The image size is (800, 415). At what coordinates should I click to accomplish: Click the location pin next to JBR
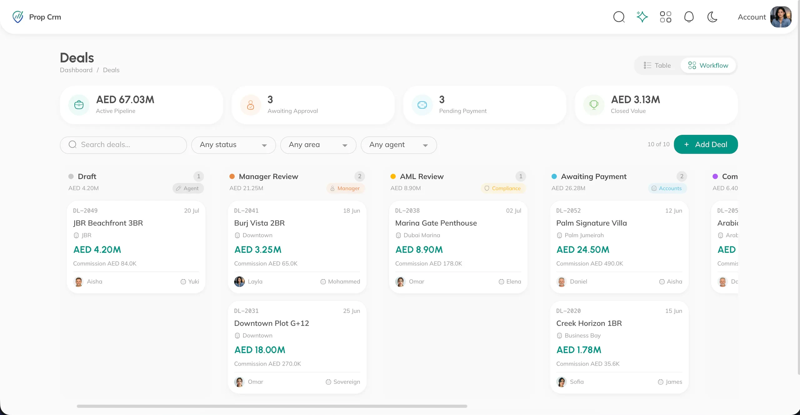tap(76, 236)
